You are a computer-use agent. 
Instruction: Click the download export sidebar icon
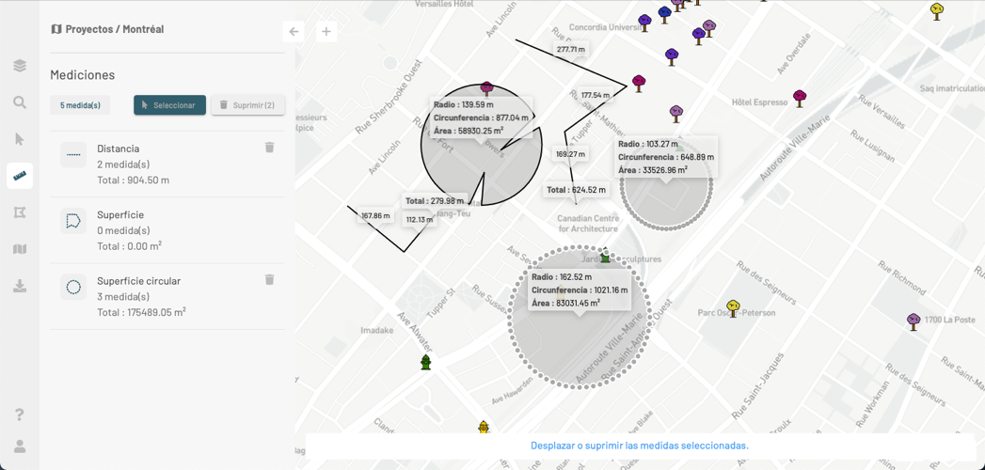(20, 286)
